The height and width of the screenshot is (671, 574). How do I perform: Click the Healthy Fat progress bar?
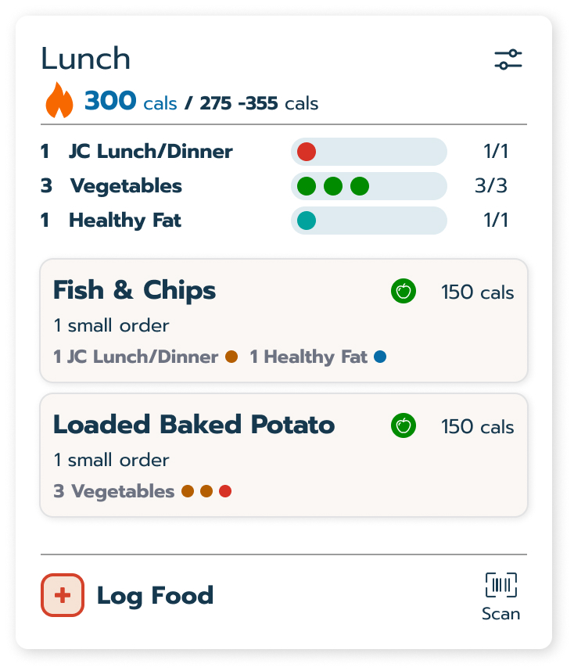click(x=368, y=221)
